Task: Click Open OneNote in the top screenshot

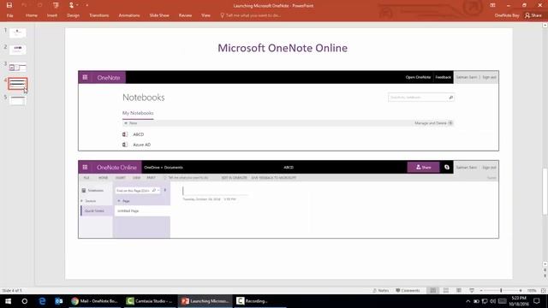Action: point(418,77)
